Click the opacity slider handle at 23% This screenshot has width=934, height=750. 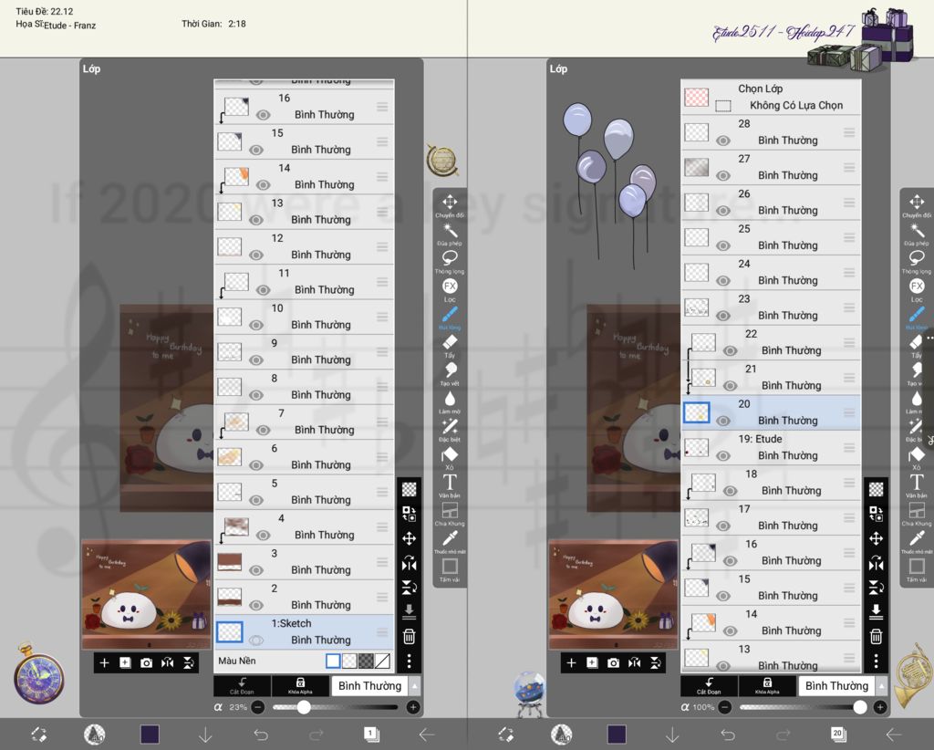click(304, 707)
